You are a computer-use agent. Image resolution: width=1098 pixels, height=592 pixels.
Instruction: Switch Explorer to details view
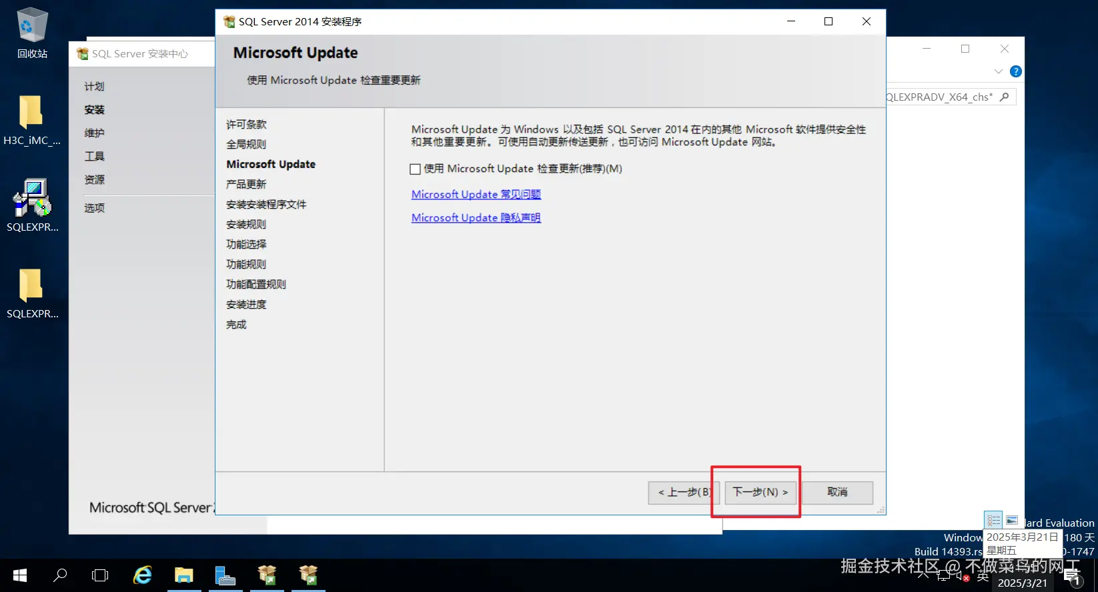[994, 520]
